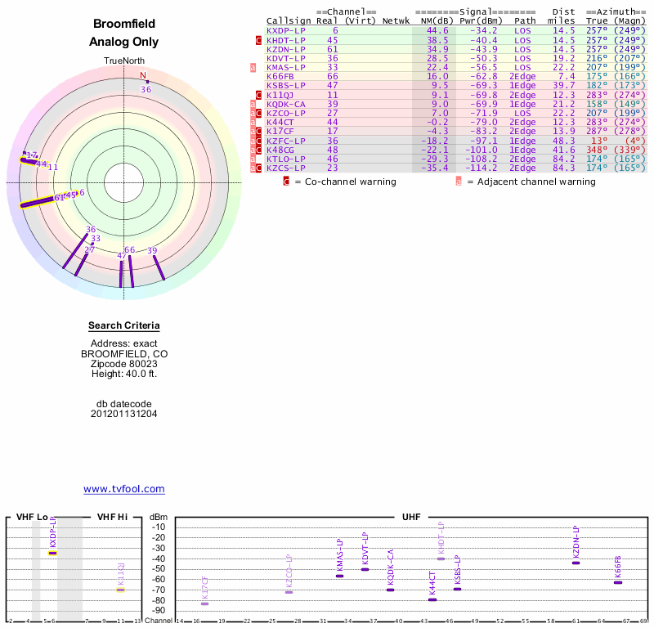Screen dimensions: 654x628
Task: Click the adjacent warning icon beside KQDK-CA
Action: (x=253, y=105)
